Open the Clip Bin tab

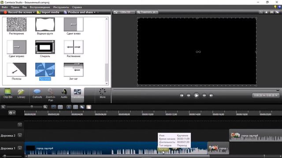(x=8, y=93)
